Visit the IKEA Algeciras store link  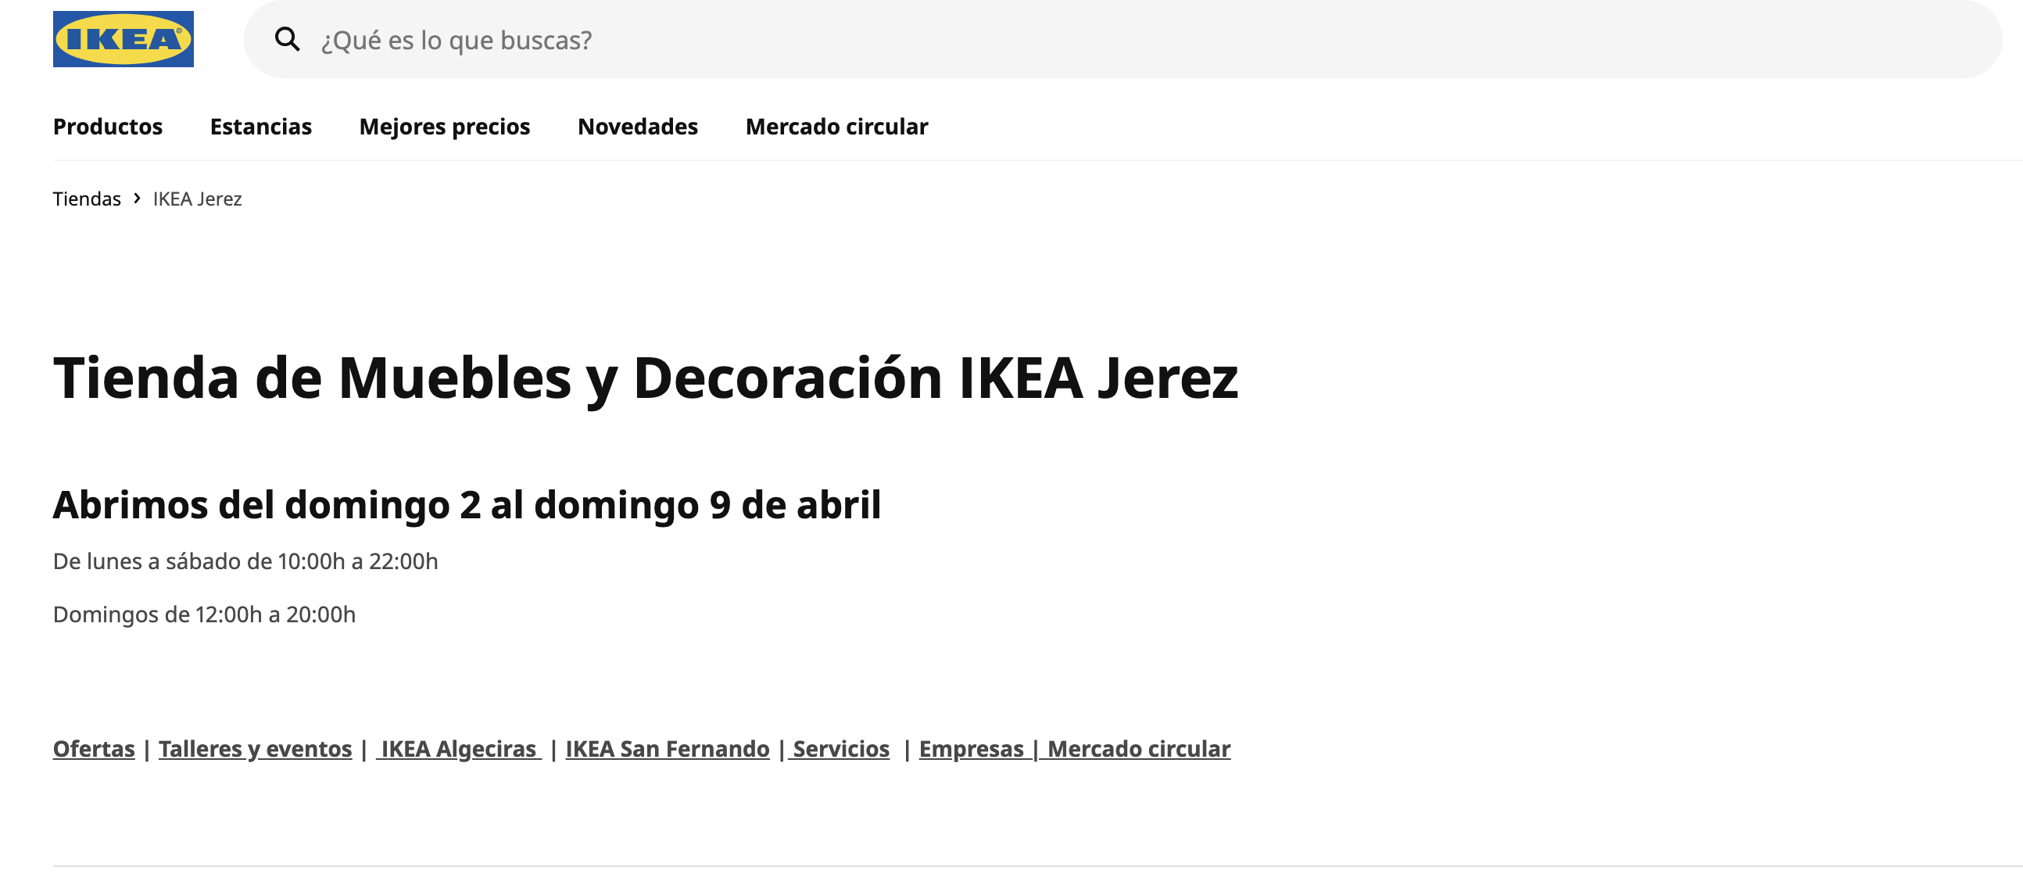[x=459, y=748]
